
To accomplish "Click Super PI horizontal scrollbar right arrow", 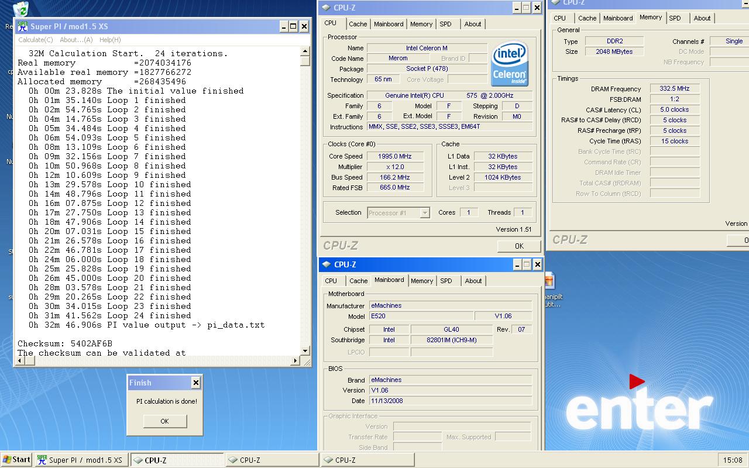I will [295, 361].
